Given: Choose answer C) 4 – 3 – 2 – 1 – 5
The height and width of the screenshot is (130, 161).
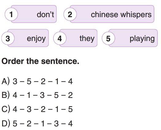Looking at the screenshot, I should [37, 109].
